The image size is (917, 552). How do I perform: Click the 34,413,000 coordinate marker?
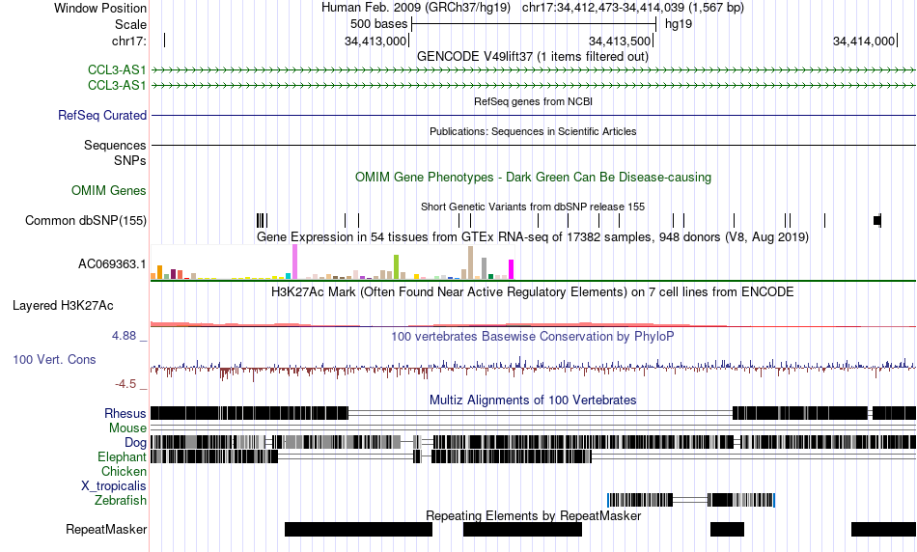pos(375,41)
